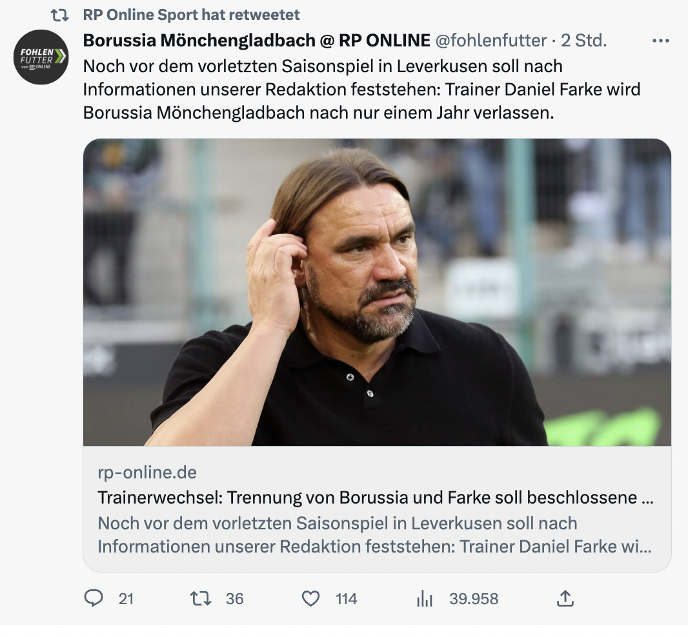The width and height of the screenshot is (688, 637).
Task: Like the tweet with the heart icon
Action: (311, 598)
